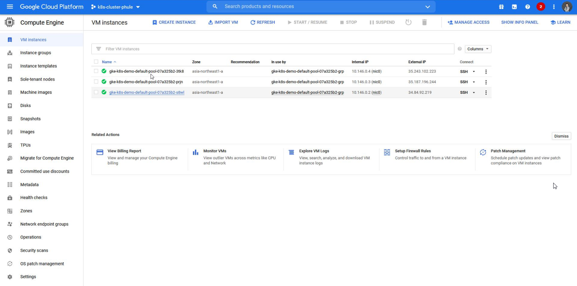Viewport: 577px width, 286px height.
Task: Click the search magnifier icon
Action: point(215,7)
